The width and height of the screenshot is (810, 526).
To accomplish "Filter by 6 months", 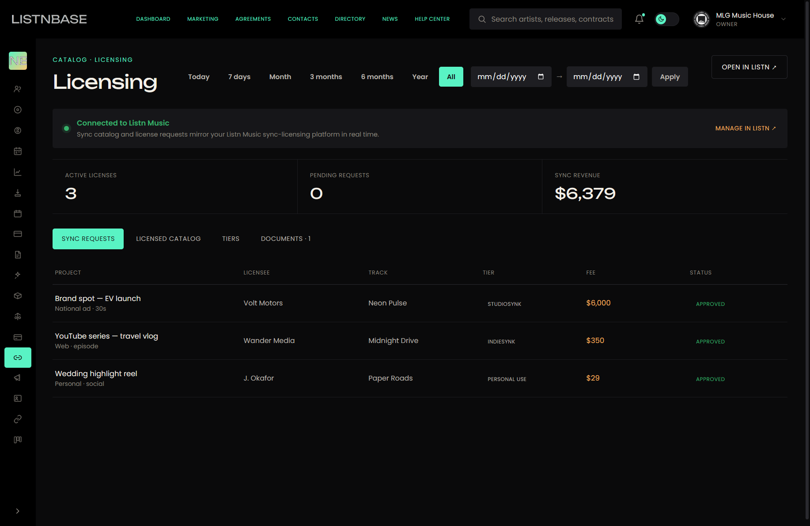I will 377,77.
